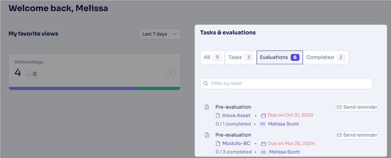The width and height of the screenshot is (391, 158).
Task: Click the calendar icon by the Oct 31, 2023 due date
Action: [x=263, y=116]
